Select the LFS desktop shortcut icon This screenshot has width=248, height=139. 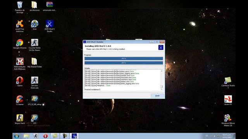click(x=34, y=119)
